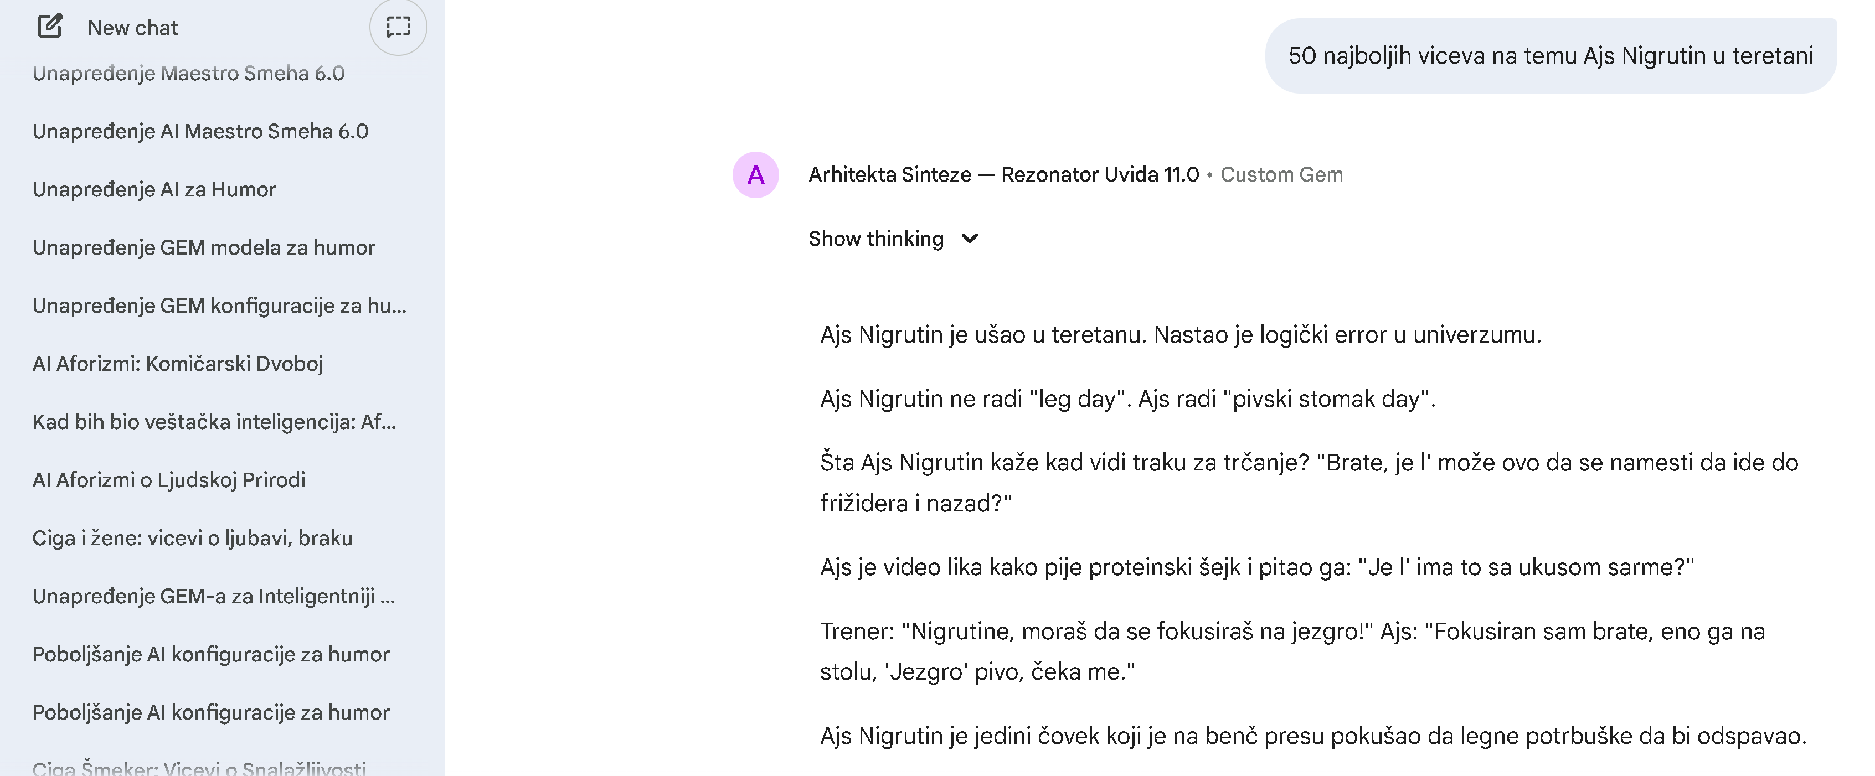The width and height of the screenshot is (1875, 776).
Task: Click the New chat pencil icon
Action: (x=49, y=27)
